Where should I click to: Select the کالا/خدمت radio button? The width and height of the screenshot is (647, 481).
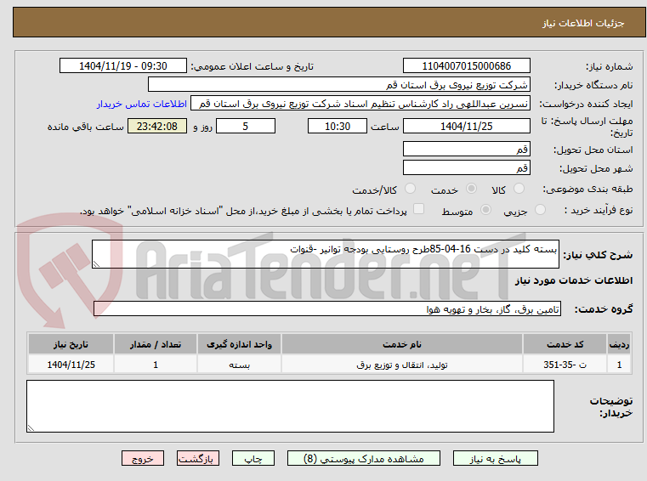coord(410,189)
